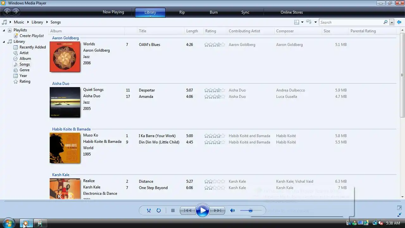Image resolution: width=405 pixels, height=228 pixels.
Task: Click the Previous track button
Action: click(x=188, y=211)
